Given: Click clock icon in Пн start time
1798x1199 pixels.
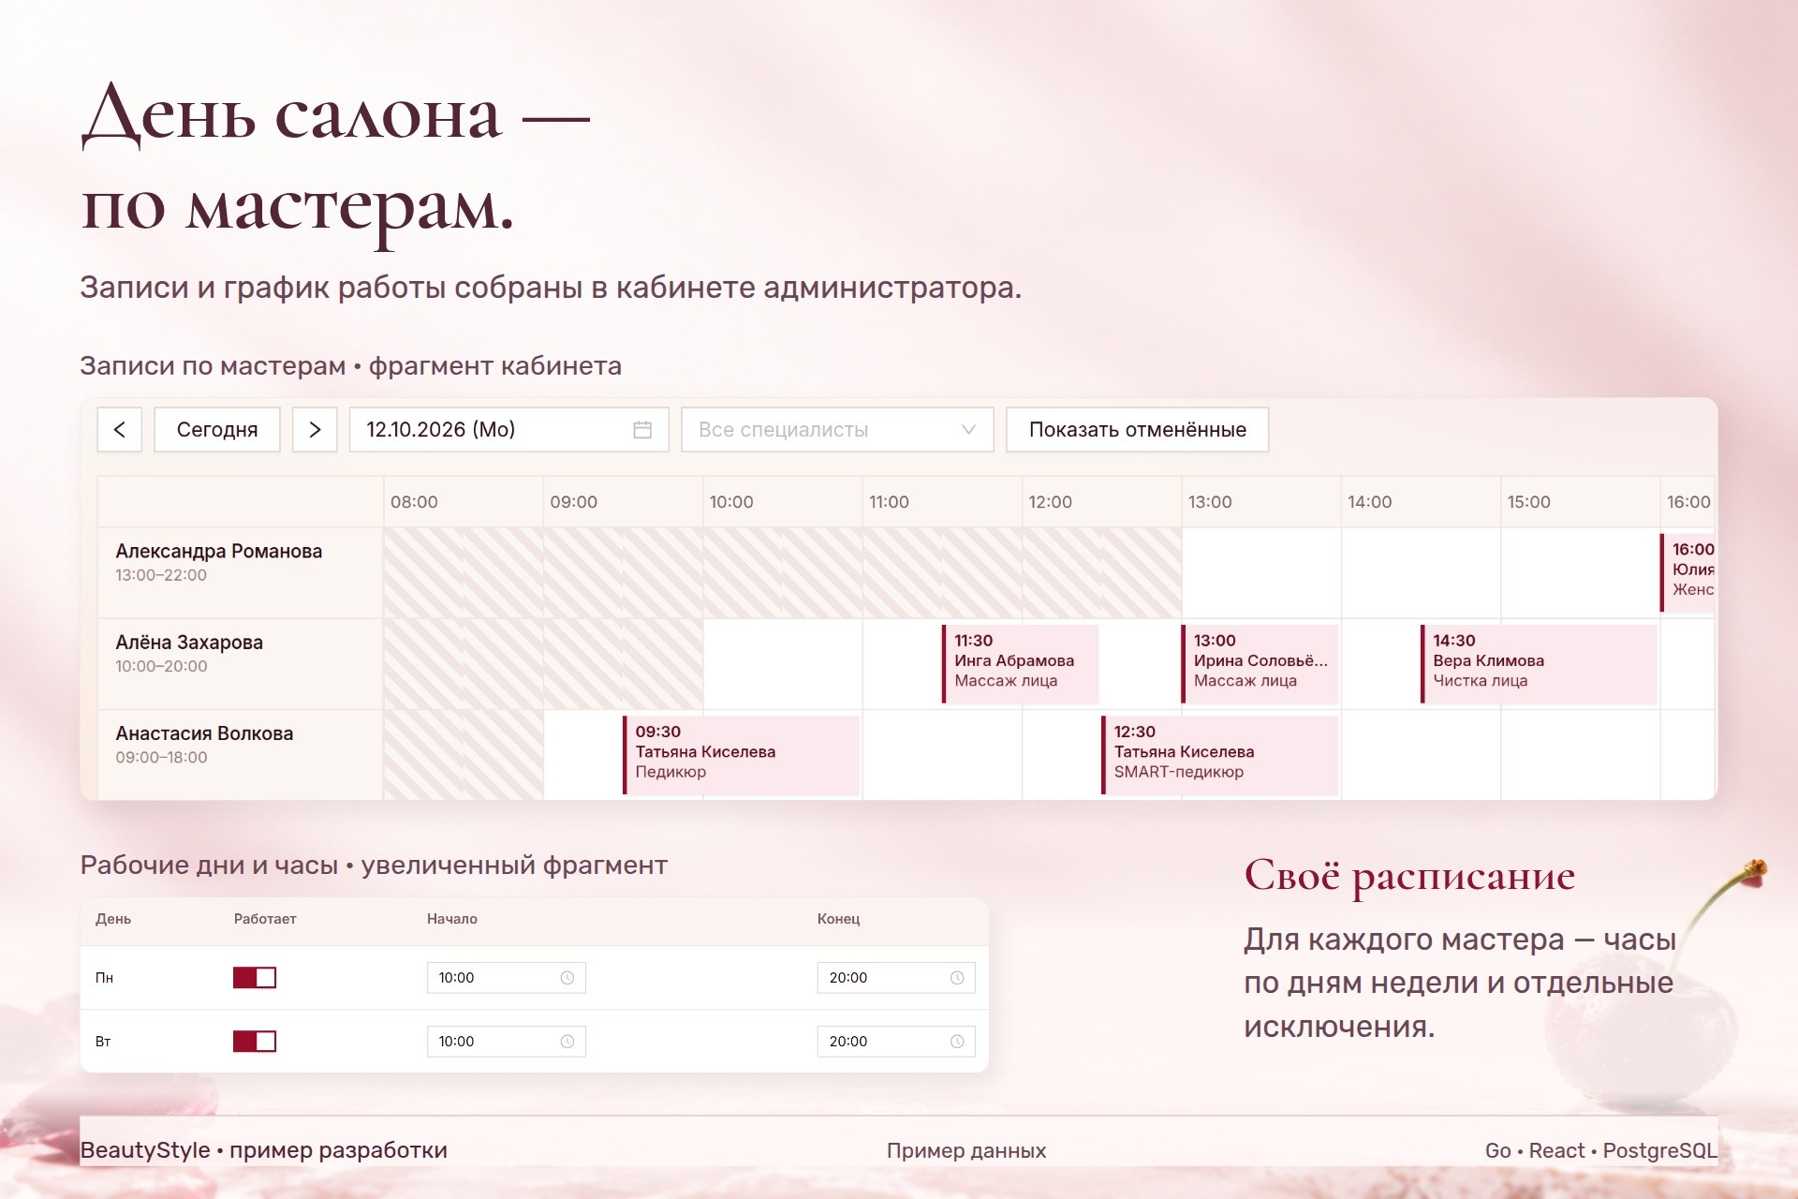Looking at the screenshot, I should (x=567, y=978).
